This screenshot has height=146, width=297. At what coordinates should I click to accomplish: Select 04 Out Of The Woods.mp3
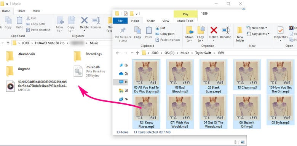point(214,112)
